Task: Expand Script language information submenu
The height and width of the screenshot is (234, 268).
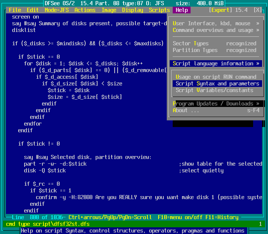Action: point(216,64)
